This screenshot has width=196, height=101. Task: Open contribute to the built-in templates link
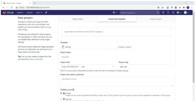tap(89, 32)
